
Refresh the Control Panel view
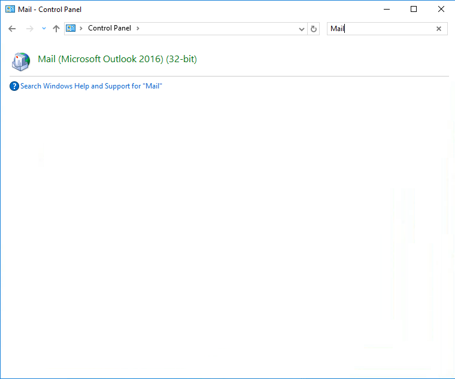click(x=314, y=29)
